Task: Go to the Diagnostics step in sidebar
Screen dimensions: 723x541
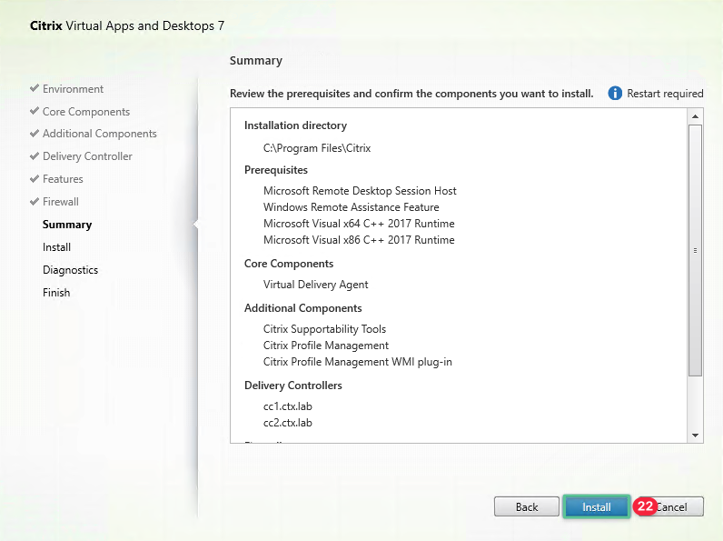Action: 70,270
